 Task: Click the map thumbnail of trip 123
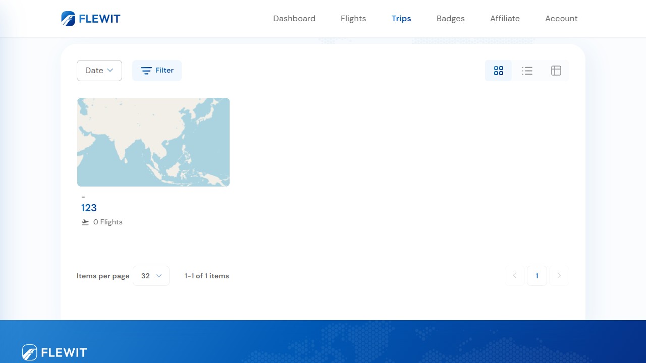[x=153, y=142]
